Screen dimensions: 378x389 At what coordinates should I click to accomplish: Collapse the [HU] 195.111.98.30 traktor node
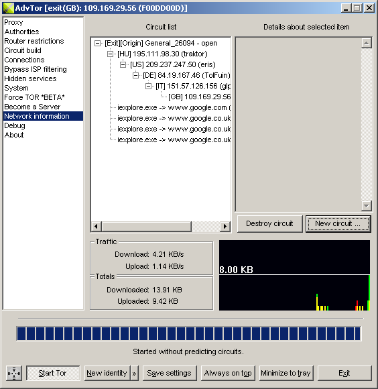110,54
